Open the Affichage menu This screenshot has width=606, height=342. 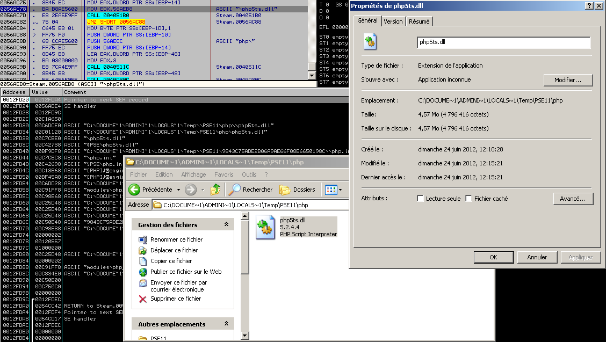pos(193,174)
